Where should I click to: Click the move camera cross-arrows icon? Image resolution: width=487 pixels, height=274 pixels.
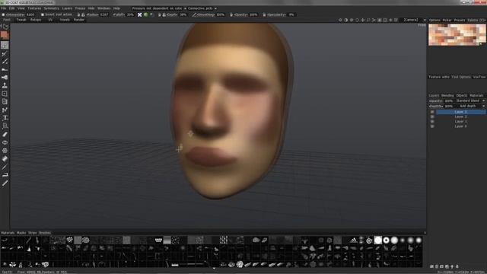point(362,20)
